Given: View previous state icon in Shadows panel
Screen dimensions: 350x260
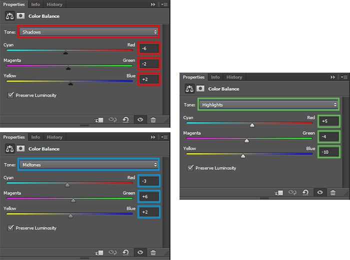Looking at the screenshot, I should (112, 120).
